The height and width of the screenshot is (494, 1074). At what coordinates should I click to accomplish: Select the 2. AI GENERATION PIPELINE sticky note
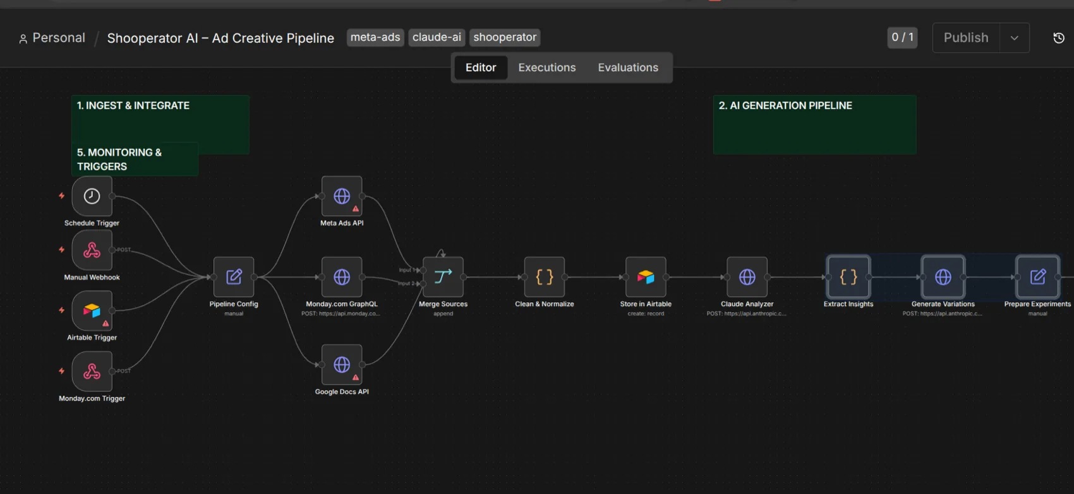[814, 125]
